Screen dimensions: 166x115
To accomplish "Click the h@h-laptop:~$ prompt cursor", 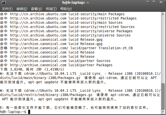I will click(29, 112).
